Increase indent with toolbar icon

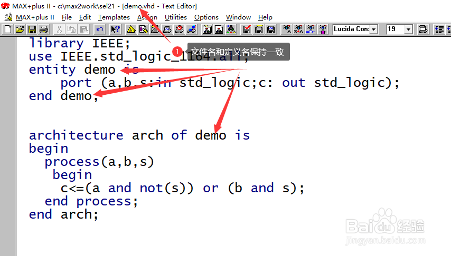pos(439,29)
